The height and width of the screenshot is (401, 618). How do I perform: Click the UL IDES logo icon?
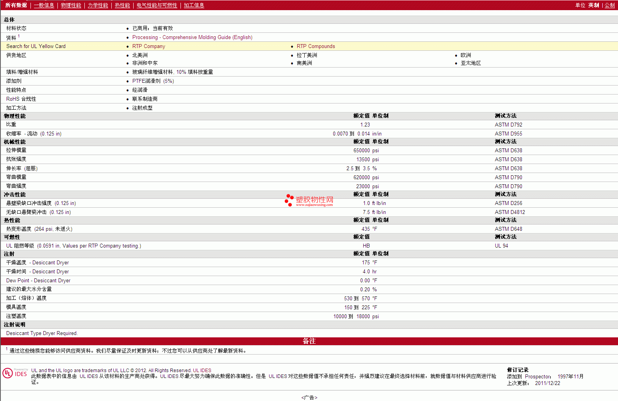click(15, 373)
